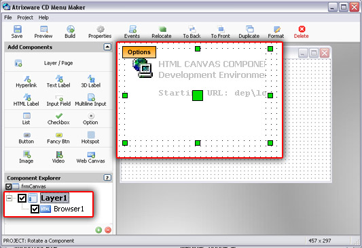Click the red Delete toolbar icon

point(302,32)
